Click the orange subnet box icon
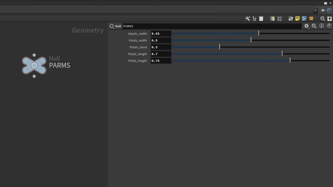 click(311, 19)
